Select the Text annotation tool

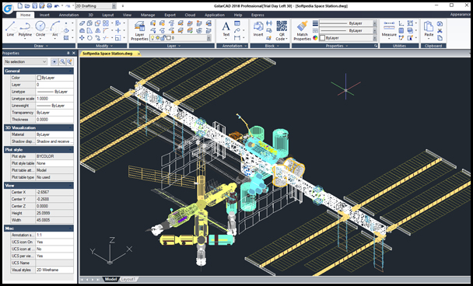[x=226, y=30]
